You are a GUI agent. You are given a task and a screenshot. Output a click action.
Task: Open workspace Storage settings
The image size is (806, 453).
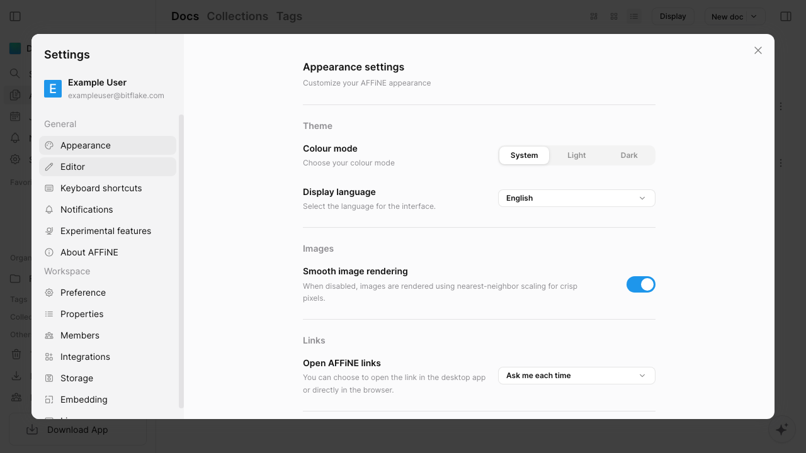[x=108, y=378]
